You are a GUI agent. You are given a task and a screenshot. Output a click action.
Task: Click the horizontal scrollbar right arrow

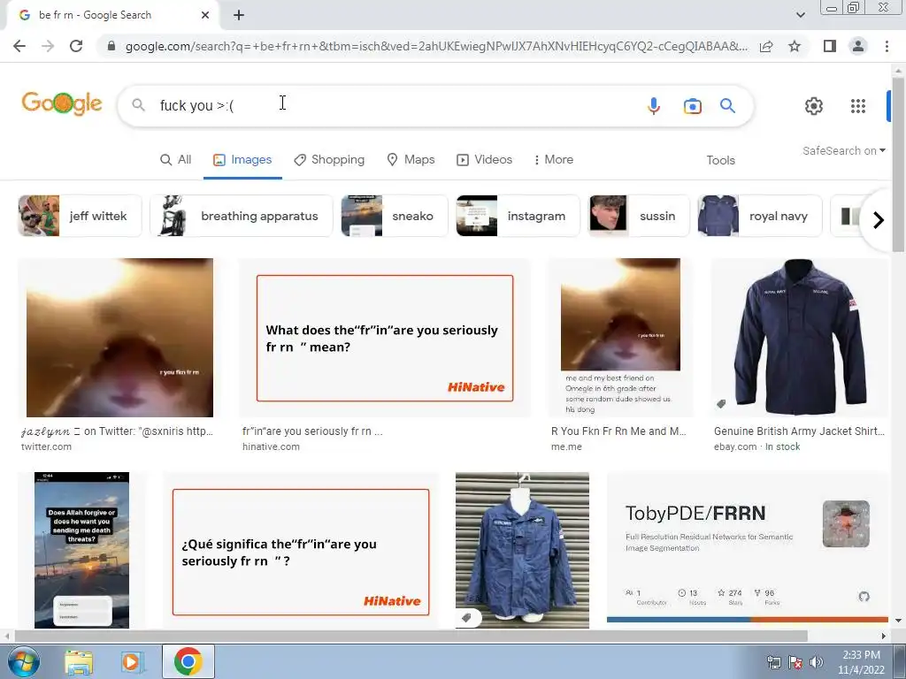click(x=883, y=636)
